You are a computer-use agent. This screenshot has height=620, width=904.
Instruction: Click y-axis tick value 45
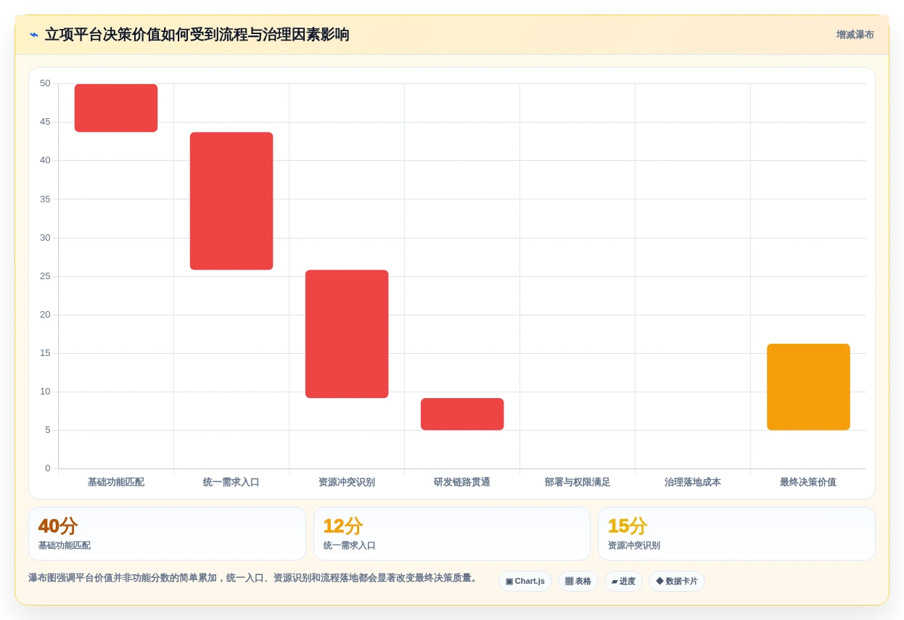pyautogui.click(x=45, y=122)
